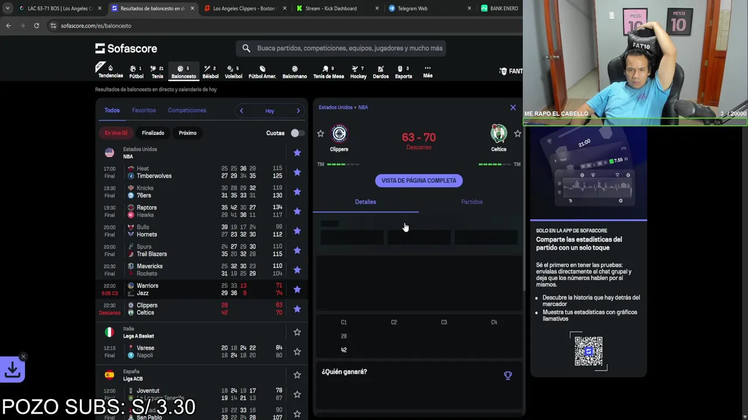The height and width of the screenshot is (420, 748).
Task: Toggle favorite star for Warriors vs Jazz
Action: 297,289
